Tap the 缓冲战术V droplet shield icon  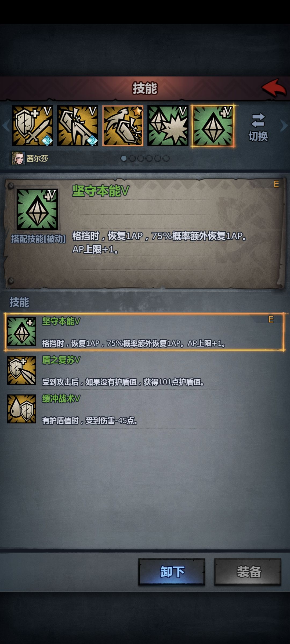[22, 409]
